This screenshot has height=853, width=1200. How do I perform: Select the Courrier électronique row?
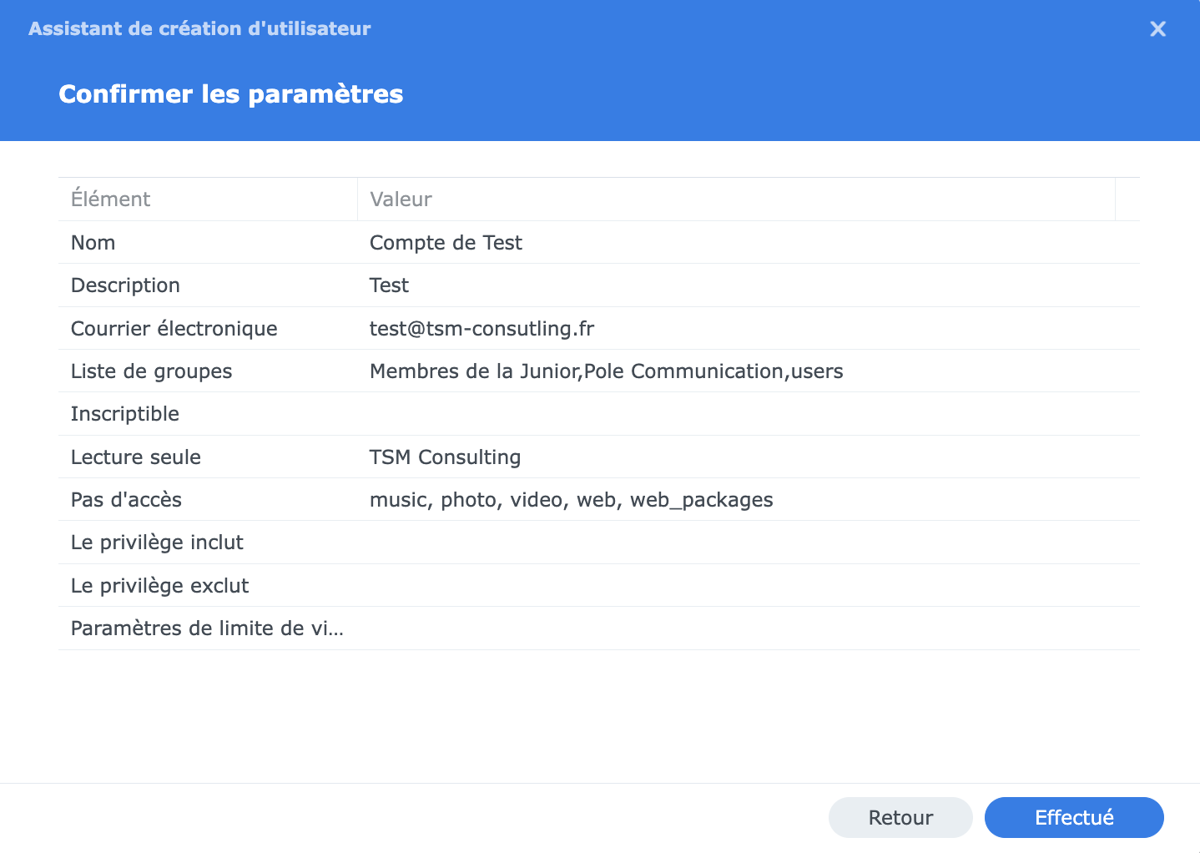[599, 328]
